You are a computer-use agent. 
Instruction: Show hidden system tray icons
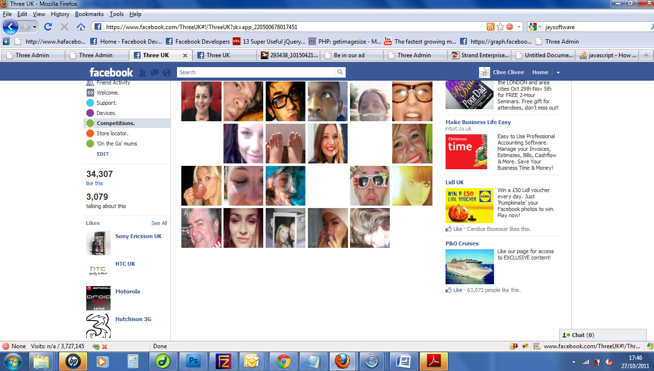[574, 362]
